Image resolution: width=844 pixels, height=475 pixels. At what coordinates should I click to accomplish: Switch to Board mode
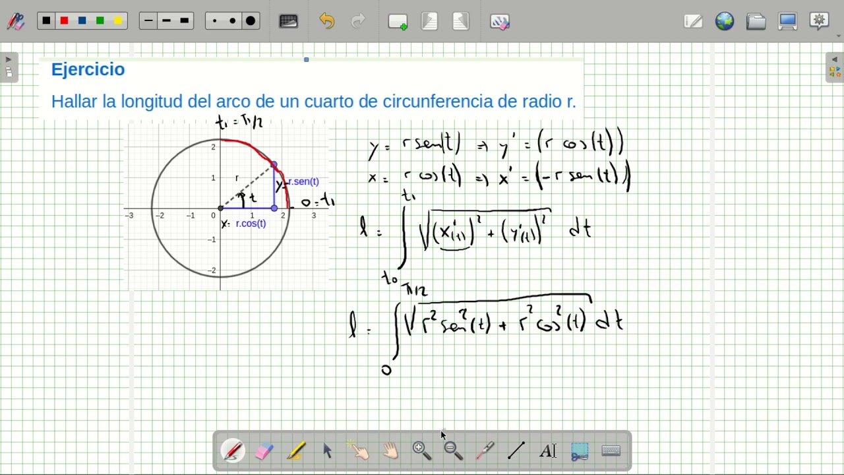[x=693, y=22]
